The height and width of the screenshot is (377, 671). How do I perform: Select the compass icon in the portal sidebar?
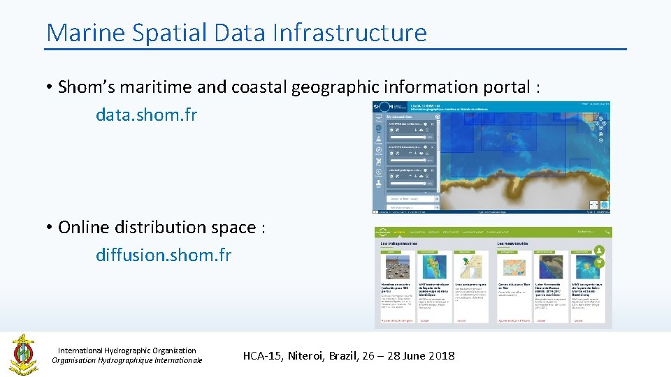click(379, 150)
